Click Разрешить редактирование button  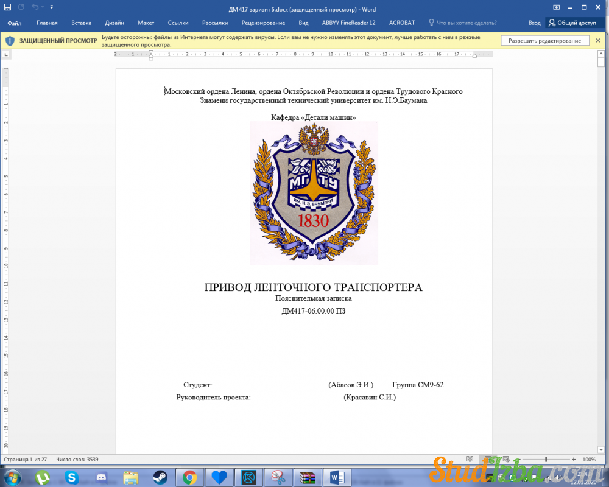(x=544, y=41)
